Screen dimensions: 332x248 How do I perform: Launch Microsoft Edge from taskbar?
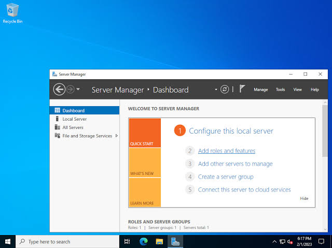tap(144, 241)
